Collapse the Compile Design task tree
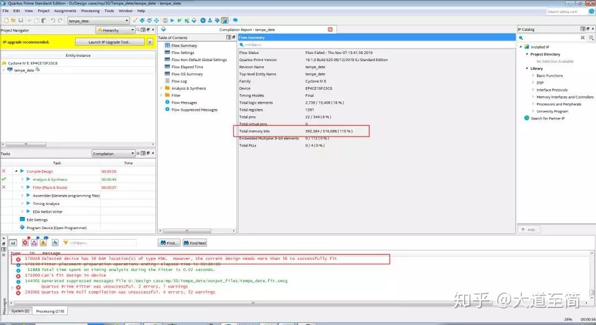 tap(16, 171)
